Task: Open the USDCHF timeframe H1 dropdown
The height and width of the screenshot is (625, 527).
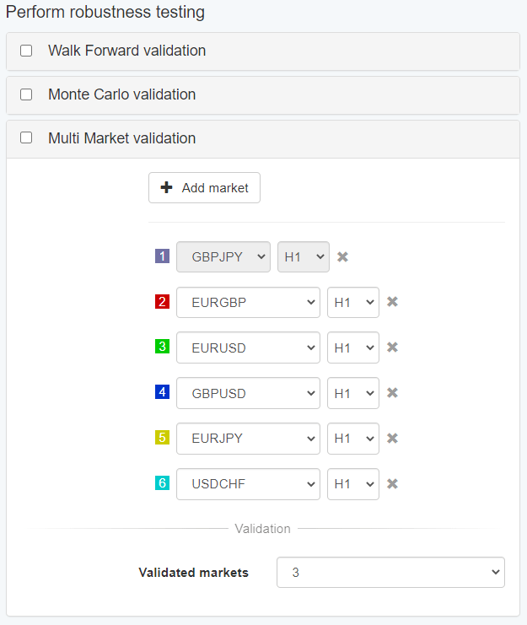Action: click(x=352, y=484)
